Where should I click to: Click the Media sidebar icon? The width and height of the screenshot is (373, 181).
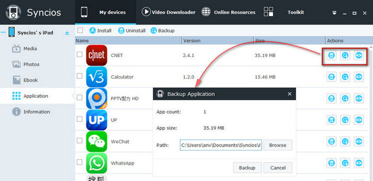pyautogui.click(x=16, y=48)
